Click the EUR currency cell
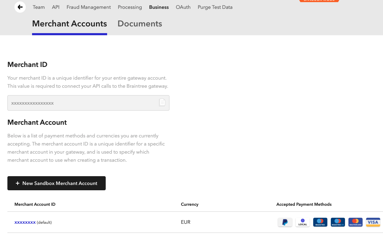Image resolution: width=383 pixels, height=241 pixels. pyautogui.click(x=186, y=222)
